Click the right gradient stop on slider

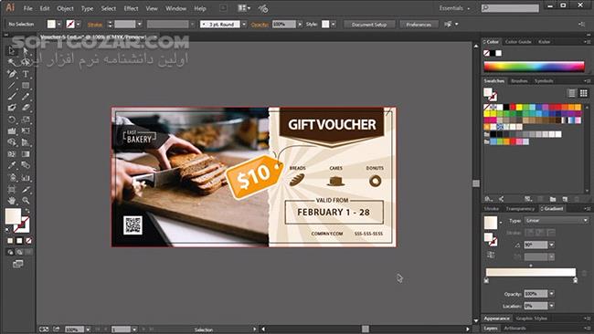click(x=576, y=280)
